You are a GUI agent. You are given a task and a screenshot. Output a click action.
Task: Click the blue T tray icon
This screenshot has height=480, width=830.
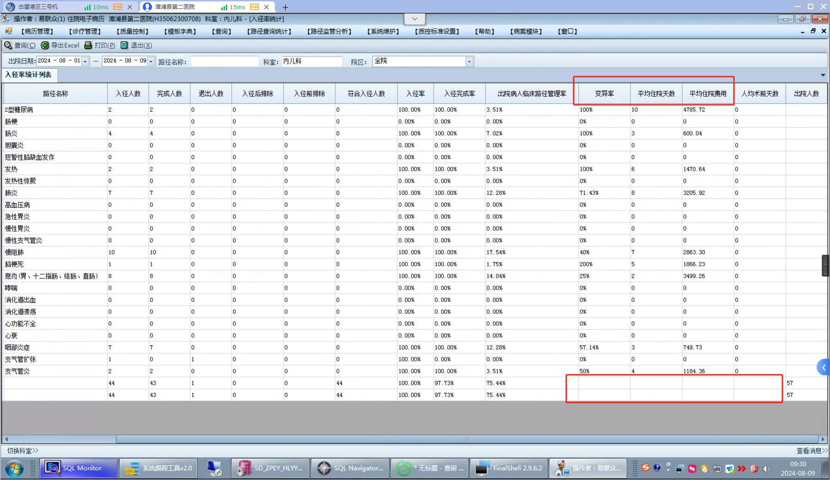729,469
